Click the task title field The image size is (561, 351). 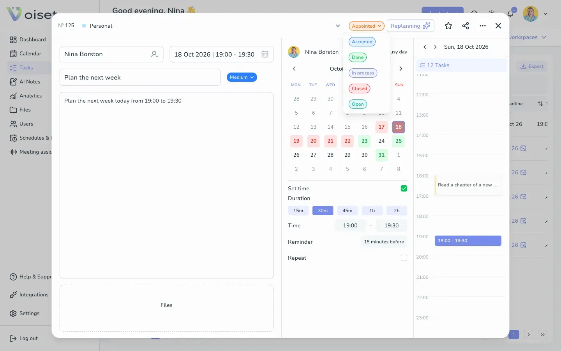[x=140, y=77]
